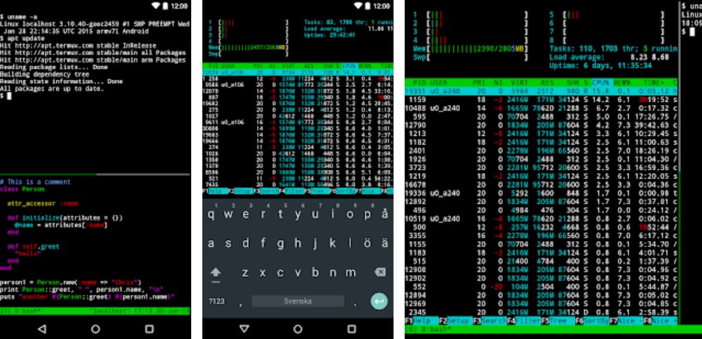Viewport: 702px width, 339px height.
Task: Open F6 SortBy in the tablet htop
Action: [x=591, y=321]
